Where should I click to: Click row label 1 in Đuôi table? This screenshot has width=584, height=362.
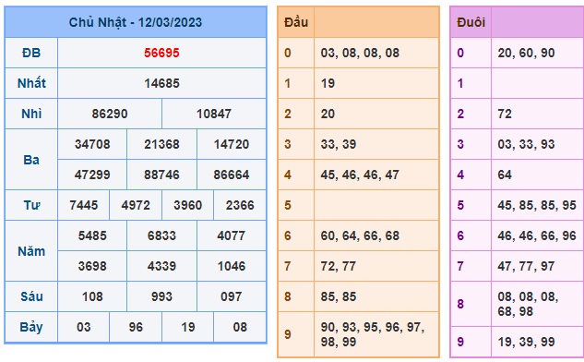(x=460, y=83)
